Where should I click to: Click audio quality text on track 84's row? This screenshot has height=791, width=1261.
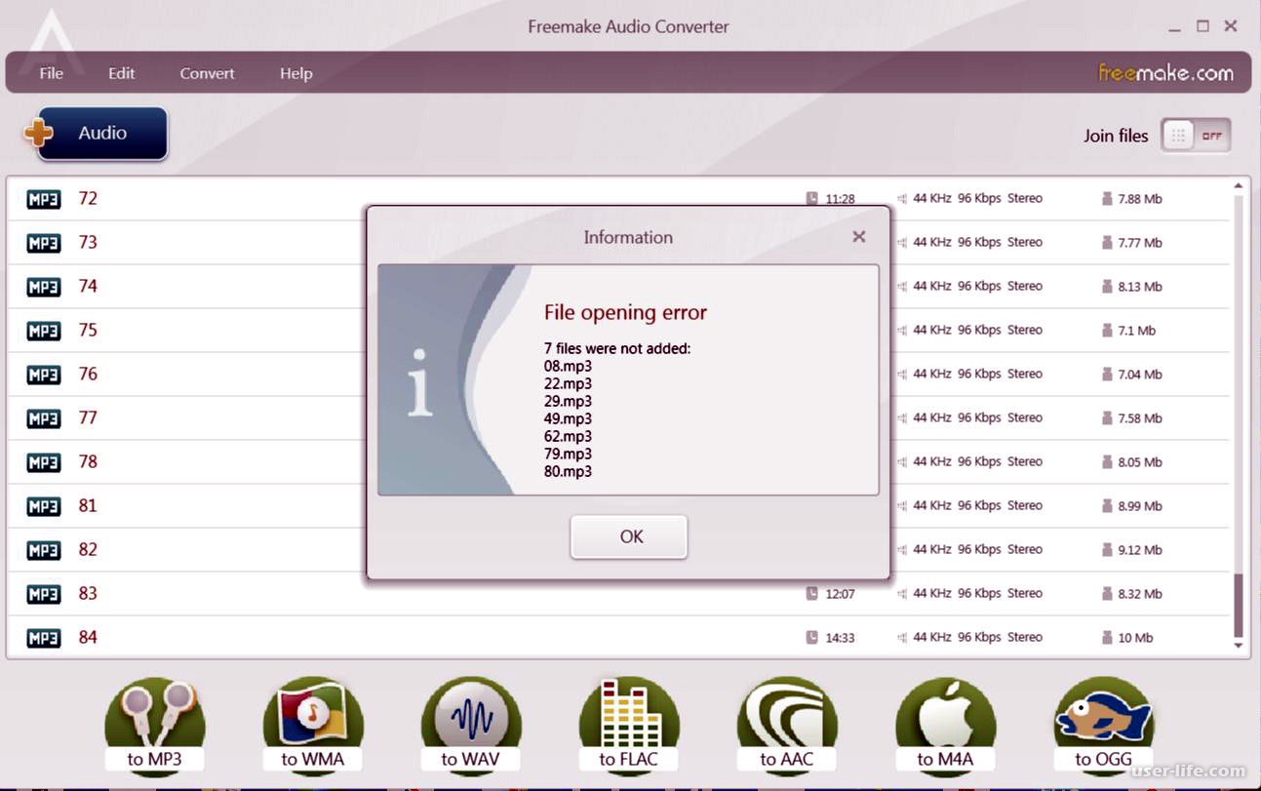point(977,637)
